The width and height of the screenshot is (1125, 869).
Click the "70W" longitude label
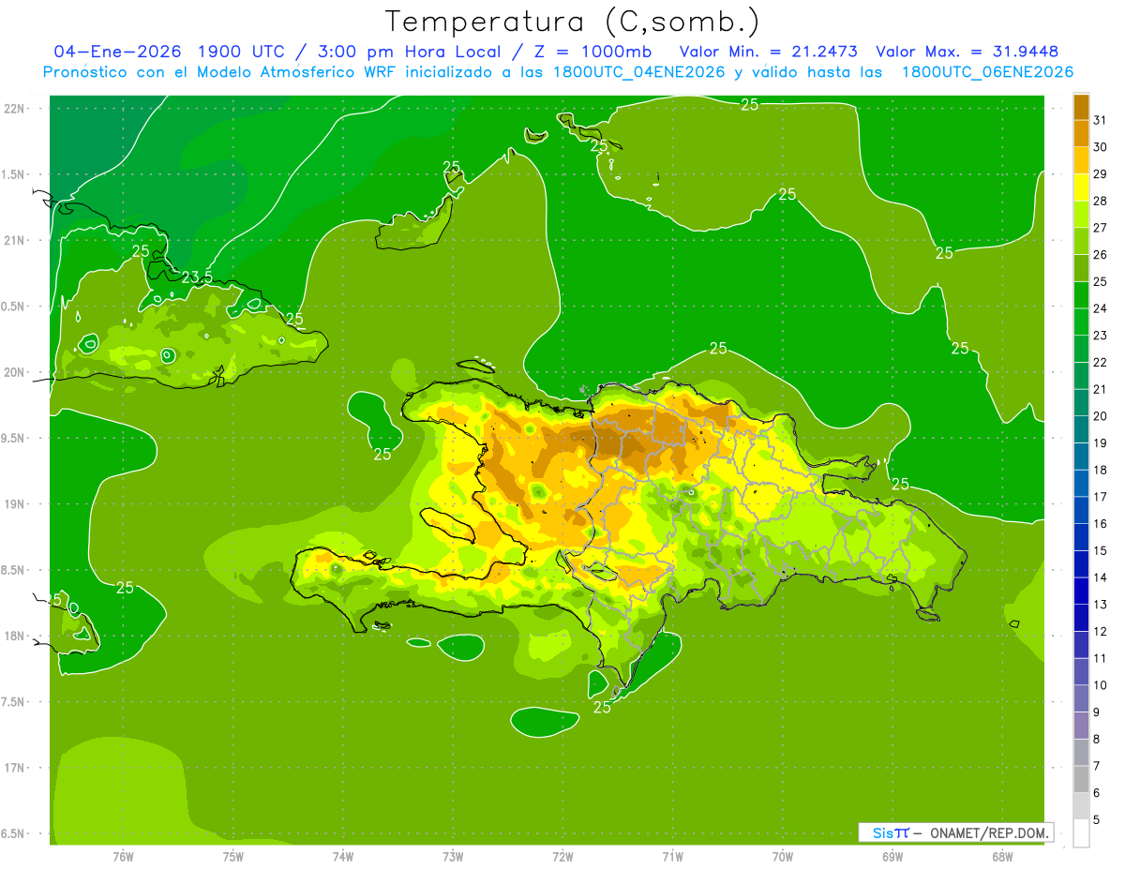click(x=783, y=856)
